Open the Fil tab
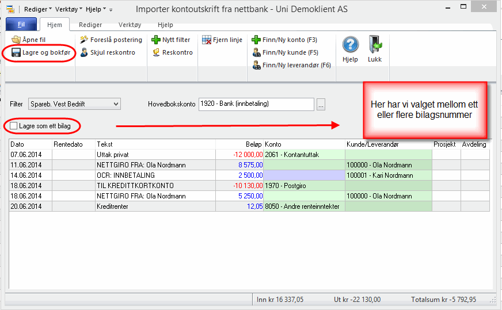This screenshot has width=502, height=310. [21, 25]
